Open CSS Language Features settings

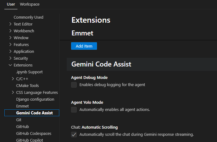[37, 93]
